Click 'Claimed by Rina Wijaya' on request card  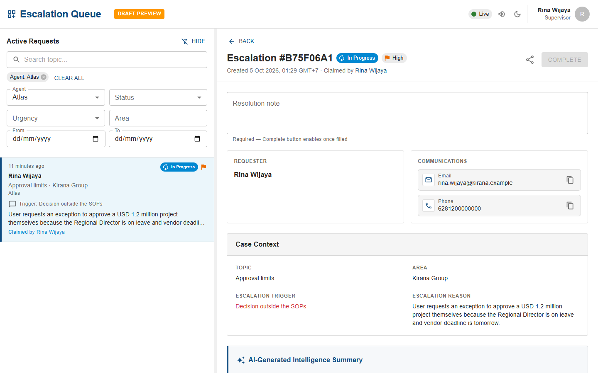tap(37, 232)
